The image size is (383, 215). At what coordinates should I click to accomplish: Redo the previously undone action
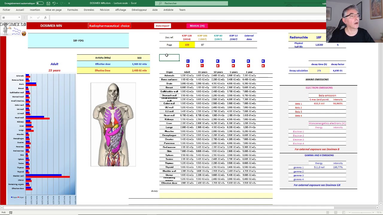[61, 3]
